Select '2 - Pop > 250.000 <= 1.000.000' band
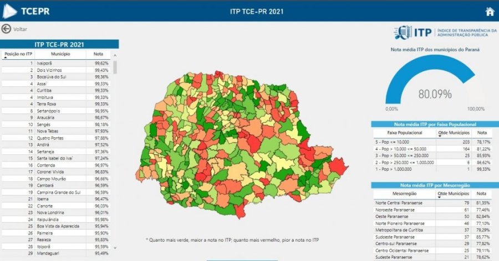 433,162
